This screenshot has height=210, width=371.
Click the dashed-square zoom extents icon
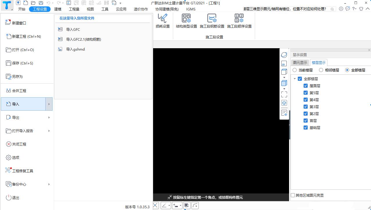[284, 94]
